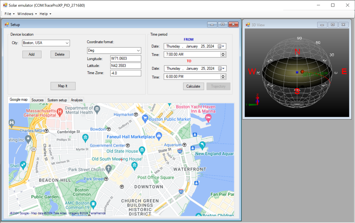The width and height of the screenshot is (355, 223).
Task: Click into the Longitude input field
Action: point(125,59)
